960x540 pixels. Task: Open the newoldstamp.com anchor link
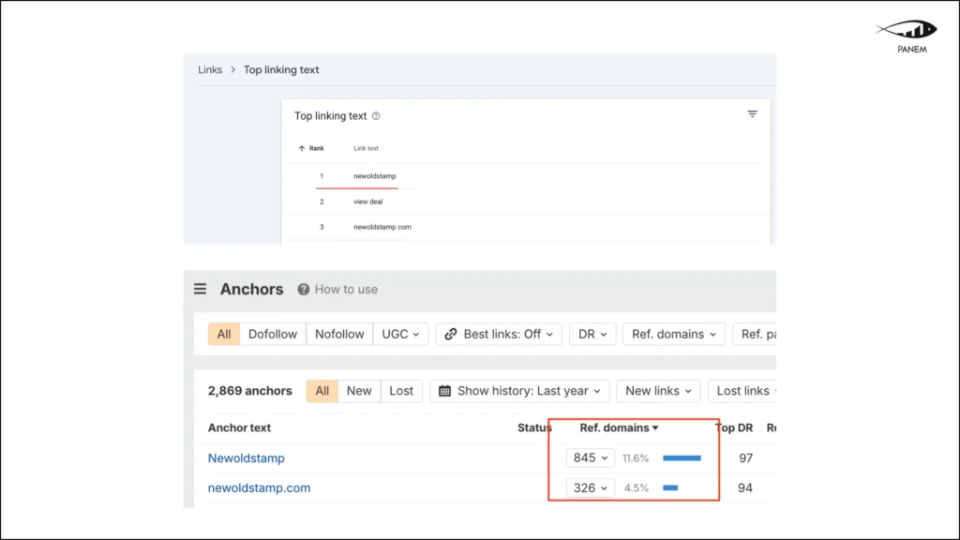point(259,487)
